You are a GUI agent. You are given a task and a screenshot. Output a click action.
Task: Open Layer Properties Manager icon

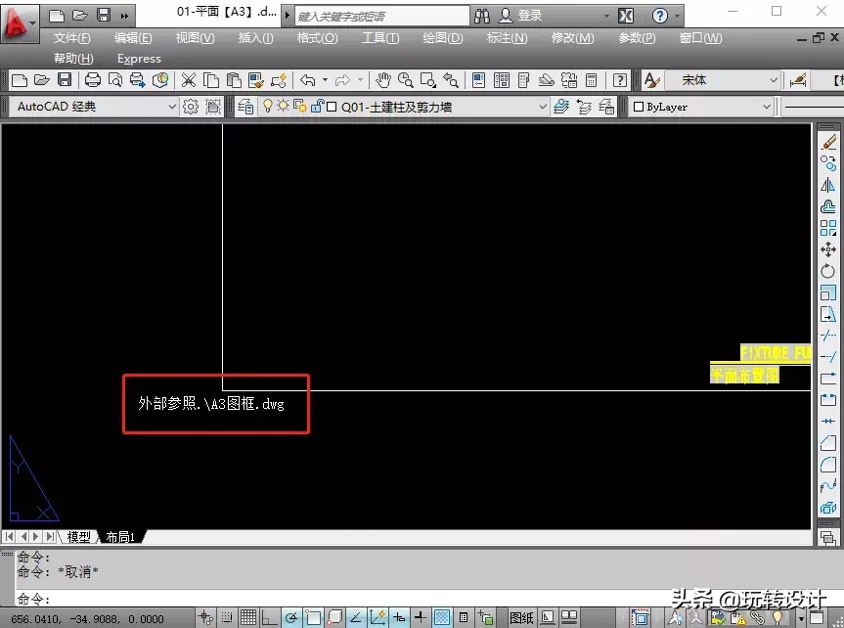(x=245, y=107)
